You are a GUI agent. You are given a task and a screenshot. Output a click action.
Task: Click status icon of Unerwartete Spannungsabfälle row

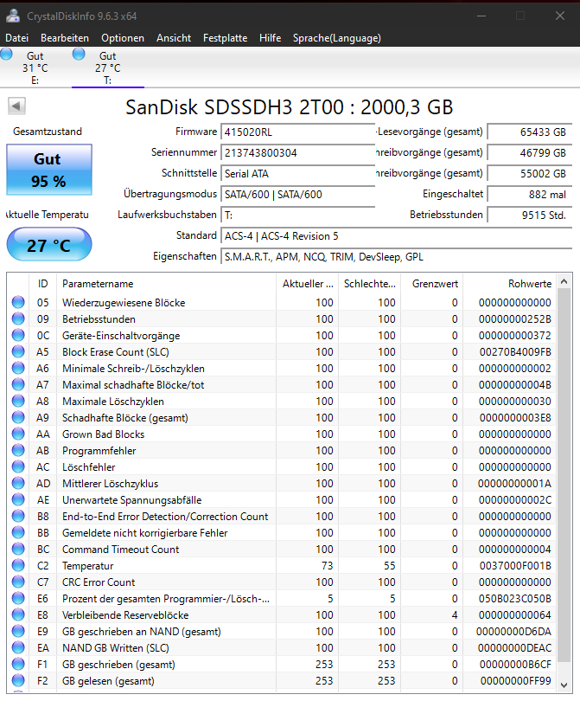18,499
